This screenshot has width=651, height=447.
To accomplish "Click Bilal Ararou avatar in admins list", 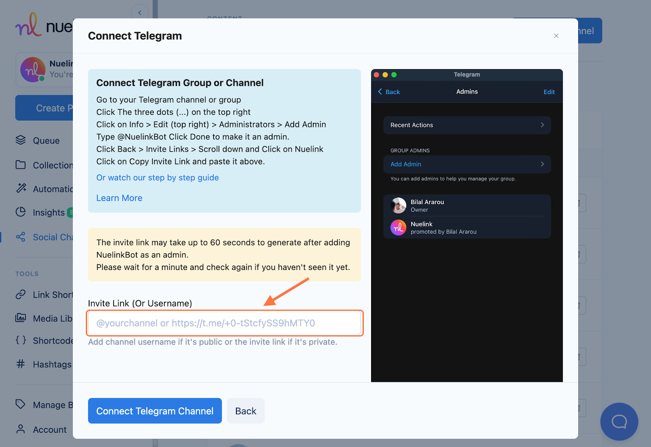I will 398,205.
